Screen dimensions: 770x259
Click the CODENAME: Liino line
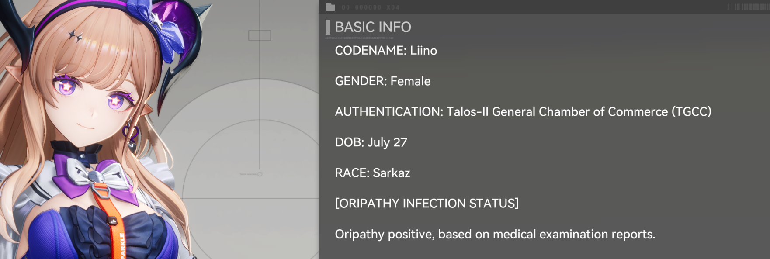386,51
